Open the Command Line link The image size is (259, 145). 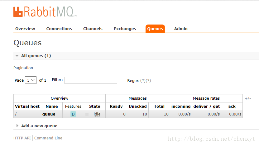click(x=48, y=138)
